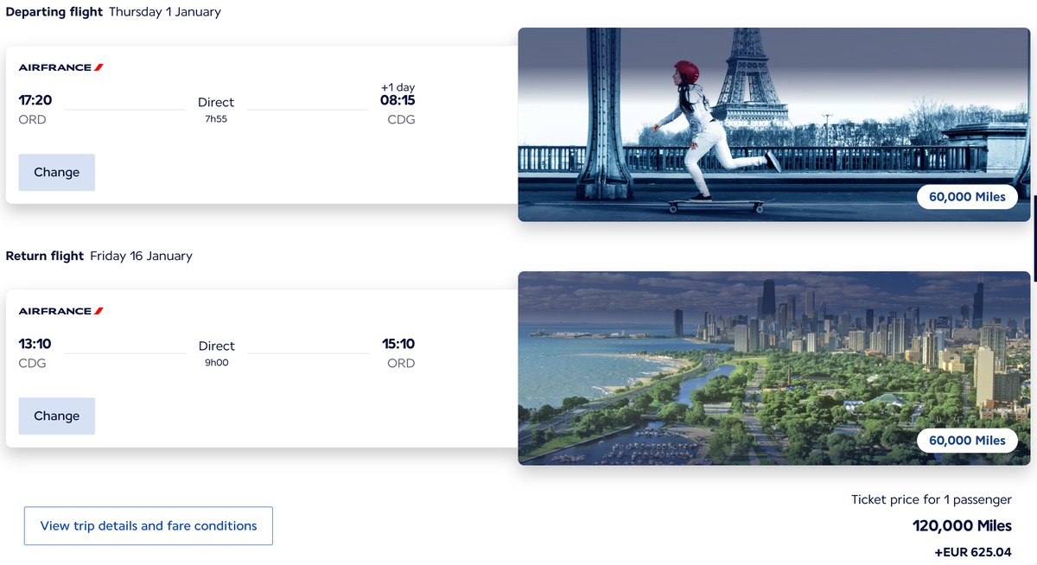Select the 60,000 Miles badge on Chicago image
The image size is (1037, 565).
967,441
